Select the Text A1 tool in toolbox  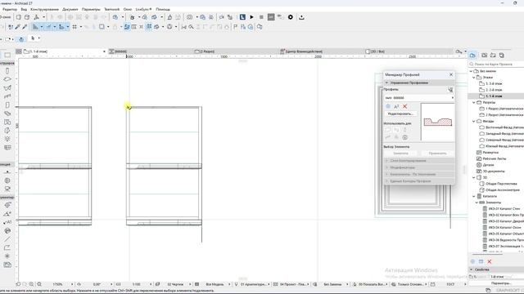(7, 222)
